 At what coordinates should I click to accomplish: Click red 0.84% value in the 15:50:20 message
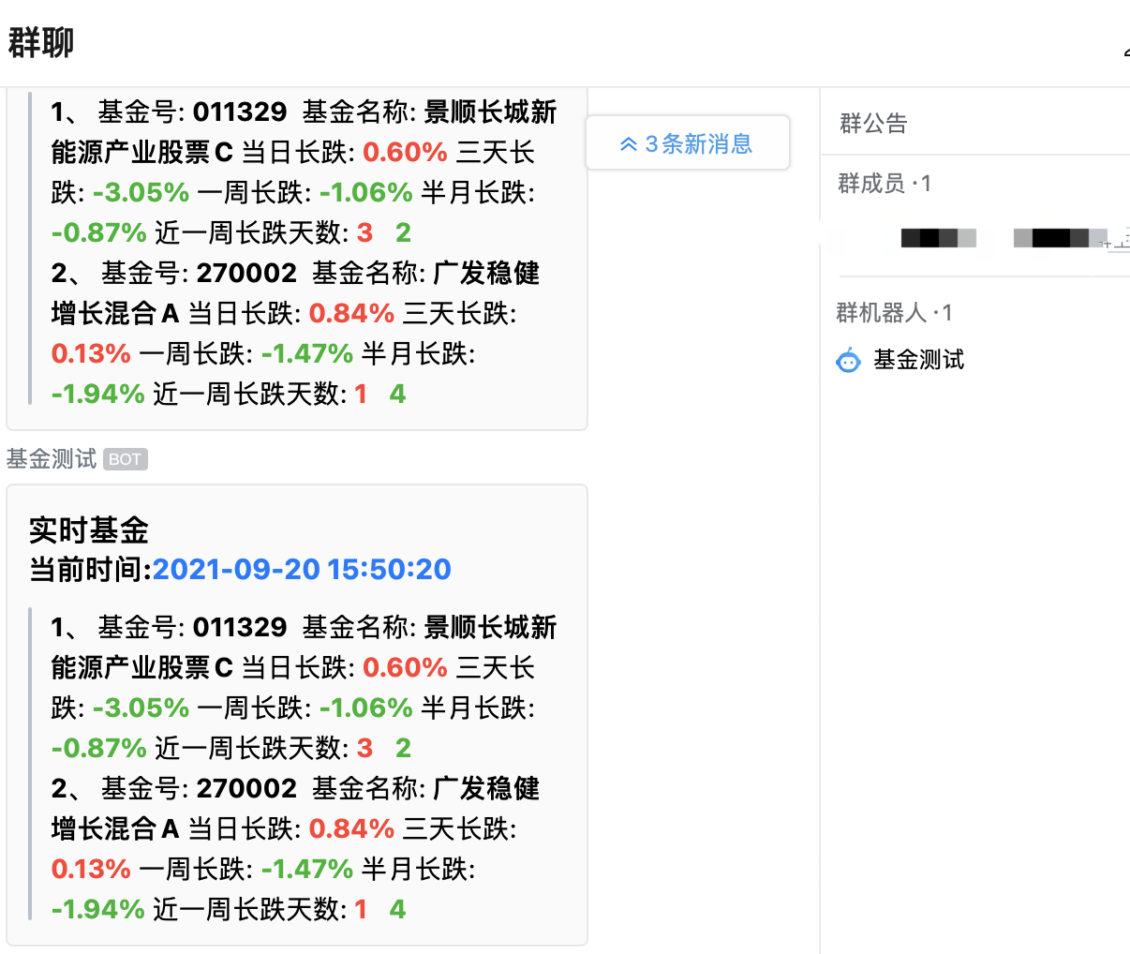tap(351, 828)
